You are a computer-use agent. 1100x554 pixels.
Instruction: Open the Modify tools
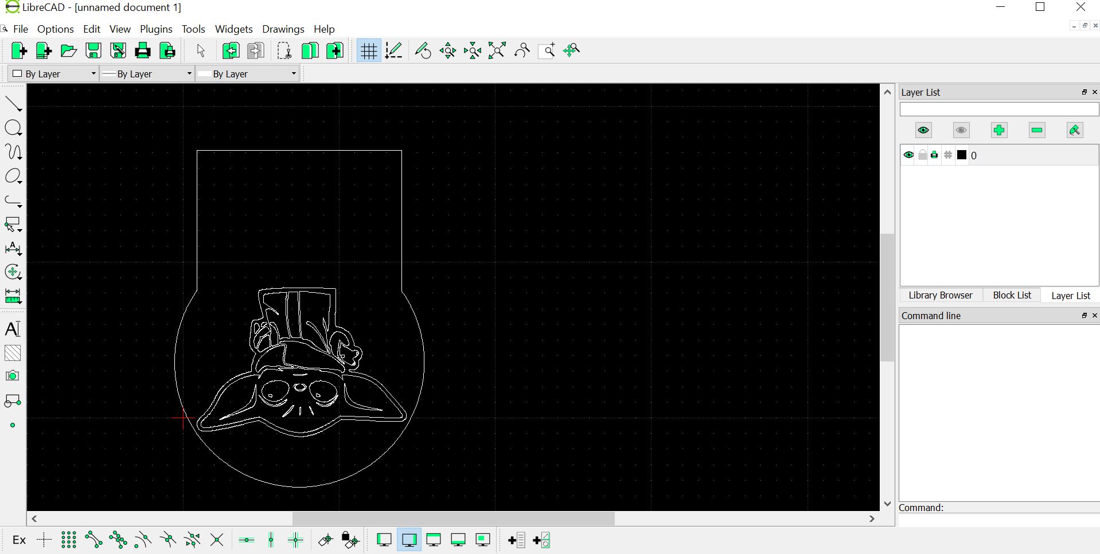13,272
